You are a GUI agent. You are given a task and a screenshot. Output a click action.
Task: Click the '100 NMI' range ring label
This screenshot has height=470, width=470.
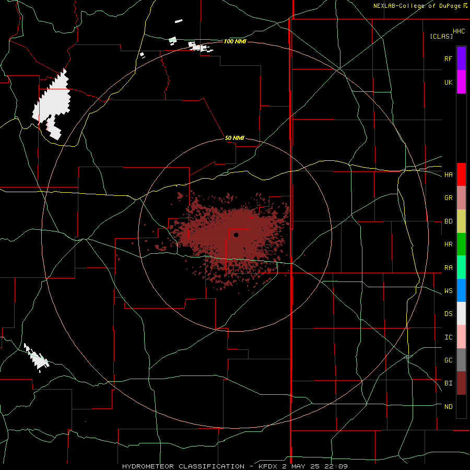[235, 41]
